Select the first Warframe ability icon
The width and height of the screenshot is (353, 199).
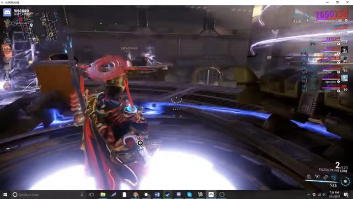pyautogui.click(x=309, y=176)
